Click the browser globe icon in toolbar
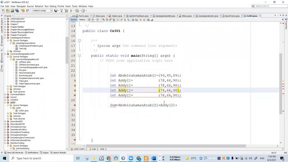288x162 pixels. click(x=56, y=11)
